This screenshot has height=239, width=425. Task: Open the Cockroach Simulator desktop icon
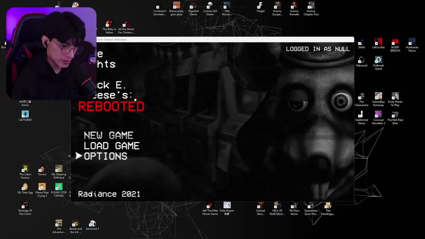pos(159,9)
